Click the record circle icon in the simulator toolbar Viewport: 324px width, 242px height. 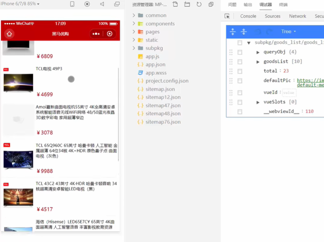pyautogui.click(x=87, y=4)
